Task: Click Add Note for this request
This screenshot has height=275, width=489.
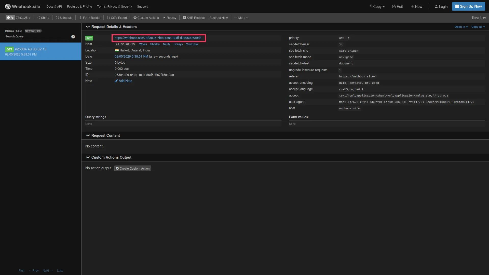Action: [125, 81]
